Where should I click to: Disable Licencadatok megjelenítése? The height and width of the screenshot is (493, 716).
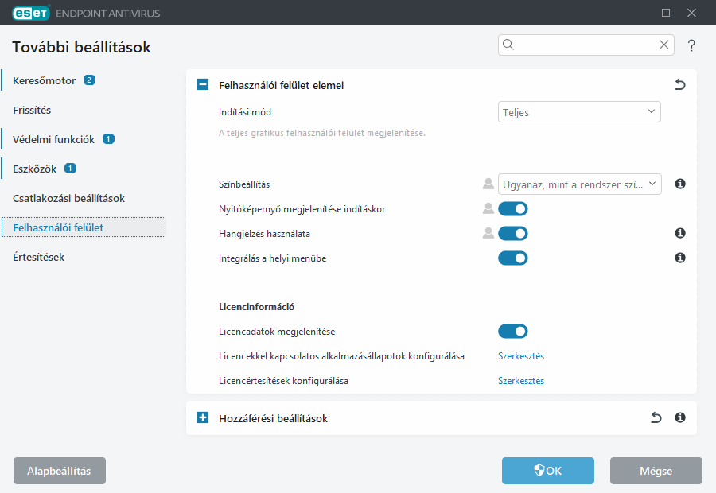(x=513, y=331)
